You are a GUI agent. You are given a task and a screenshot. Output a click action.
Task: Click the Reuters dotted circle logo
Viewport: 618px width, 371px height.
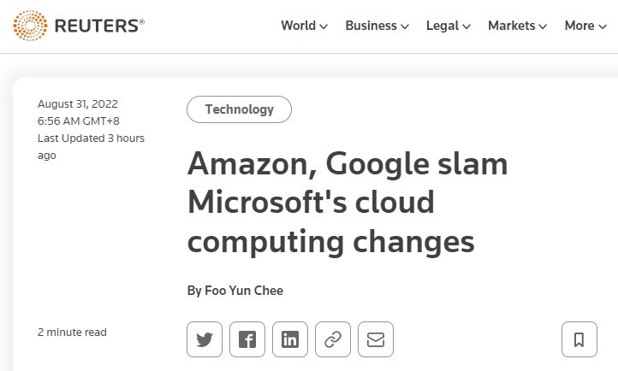coord(31,26)
